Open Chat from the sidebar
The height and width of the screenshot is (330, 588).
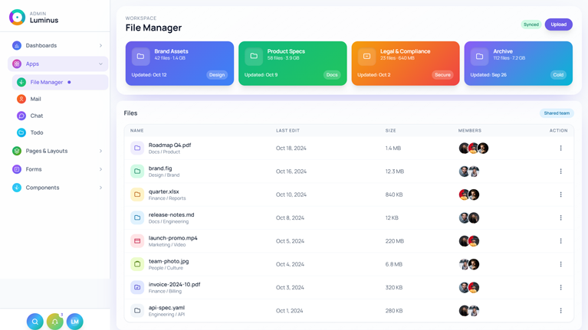[x=36, y=116]
